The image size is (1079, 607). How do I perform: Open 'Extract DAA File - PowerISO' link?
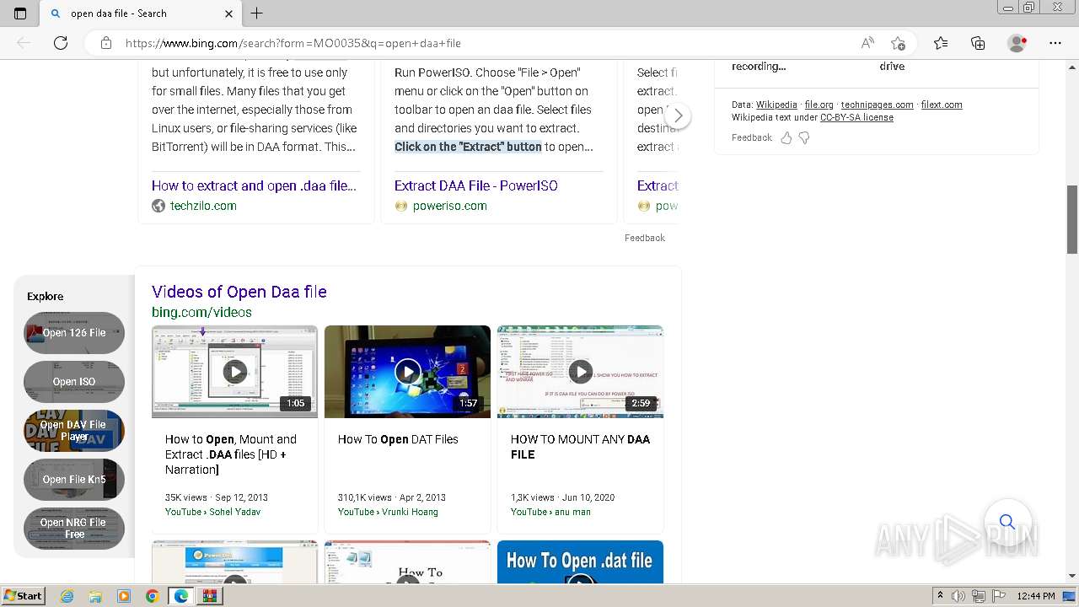[x=475, y=185]
